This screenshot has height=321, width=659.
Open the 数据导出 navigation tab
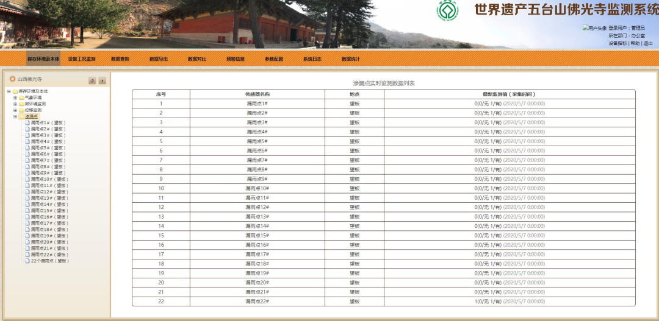click(159, 59)
